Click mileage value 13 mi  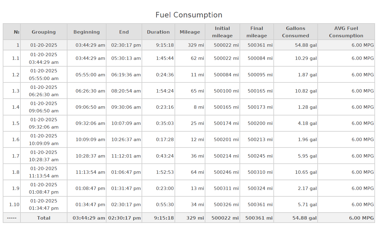[197, 188]
